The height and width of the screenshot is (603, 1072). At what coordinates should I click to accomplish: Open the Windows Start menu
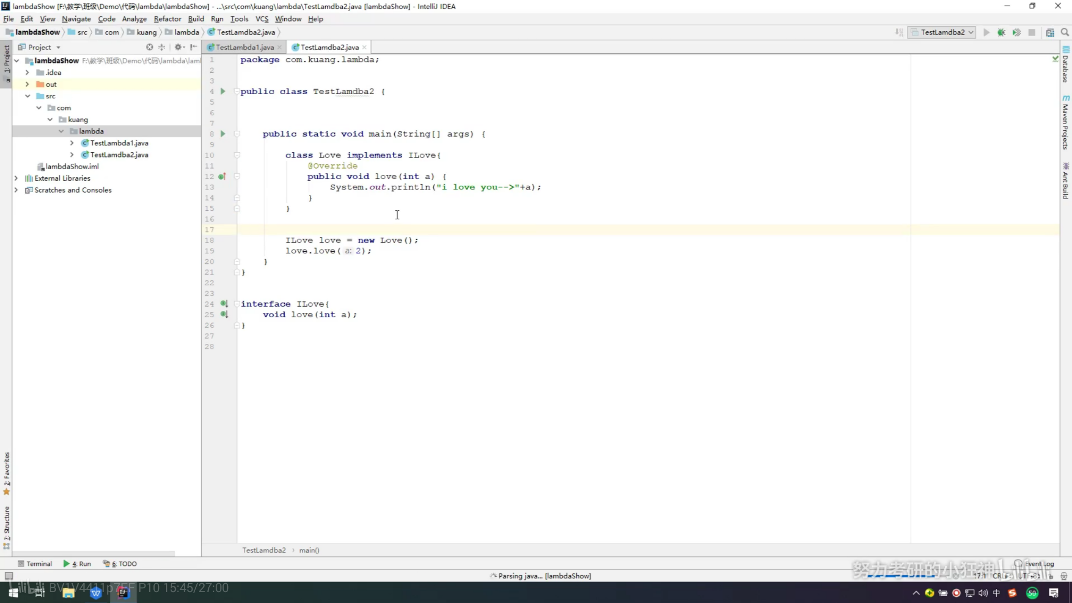(13, 593)
